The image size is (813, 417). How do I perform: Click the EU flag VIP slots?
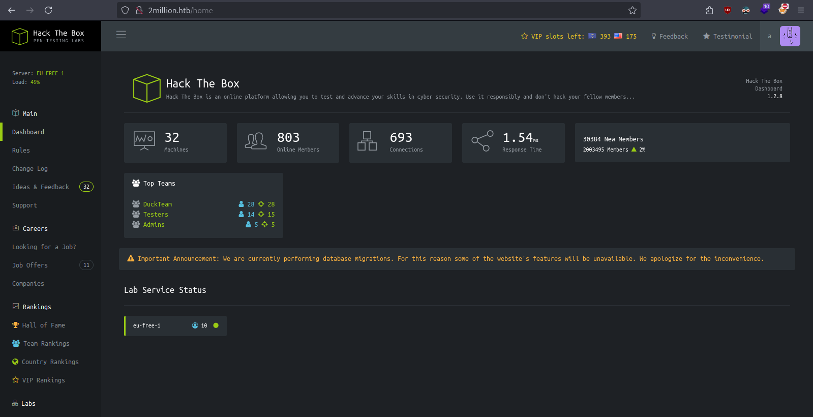[x=592, y=36]
